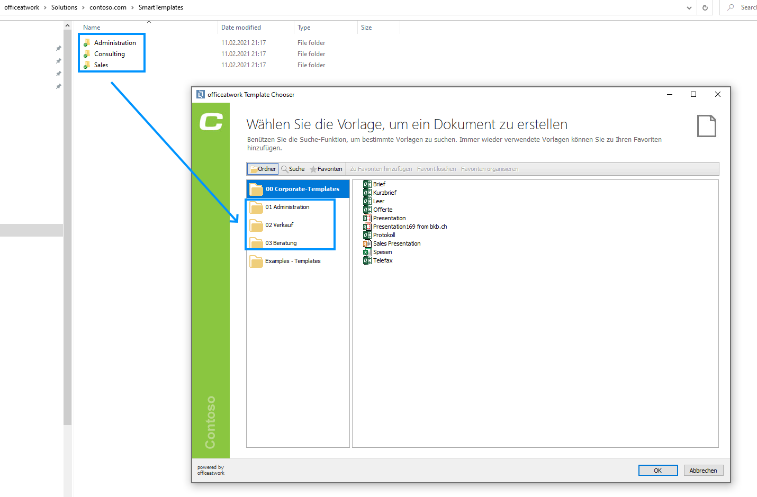Click Favorit löschen in toolbar

point(436,169)
